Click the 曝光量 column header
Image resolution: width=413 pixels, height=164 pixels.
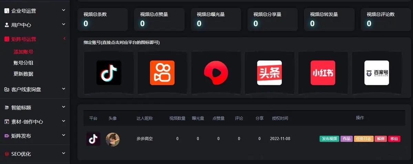[198, 118]
